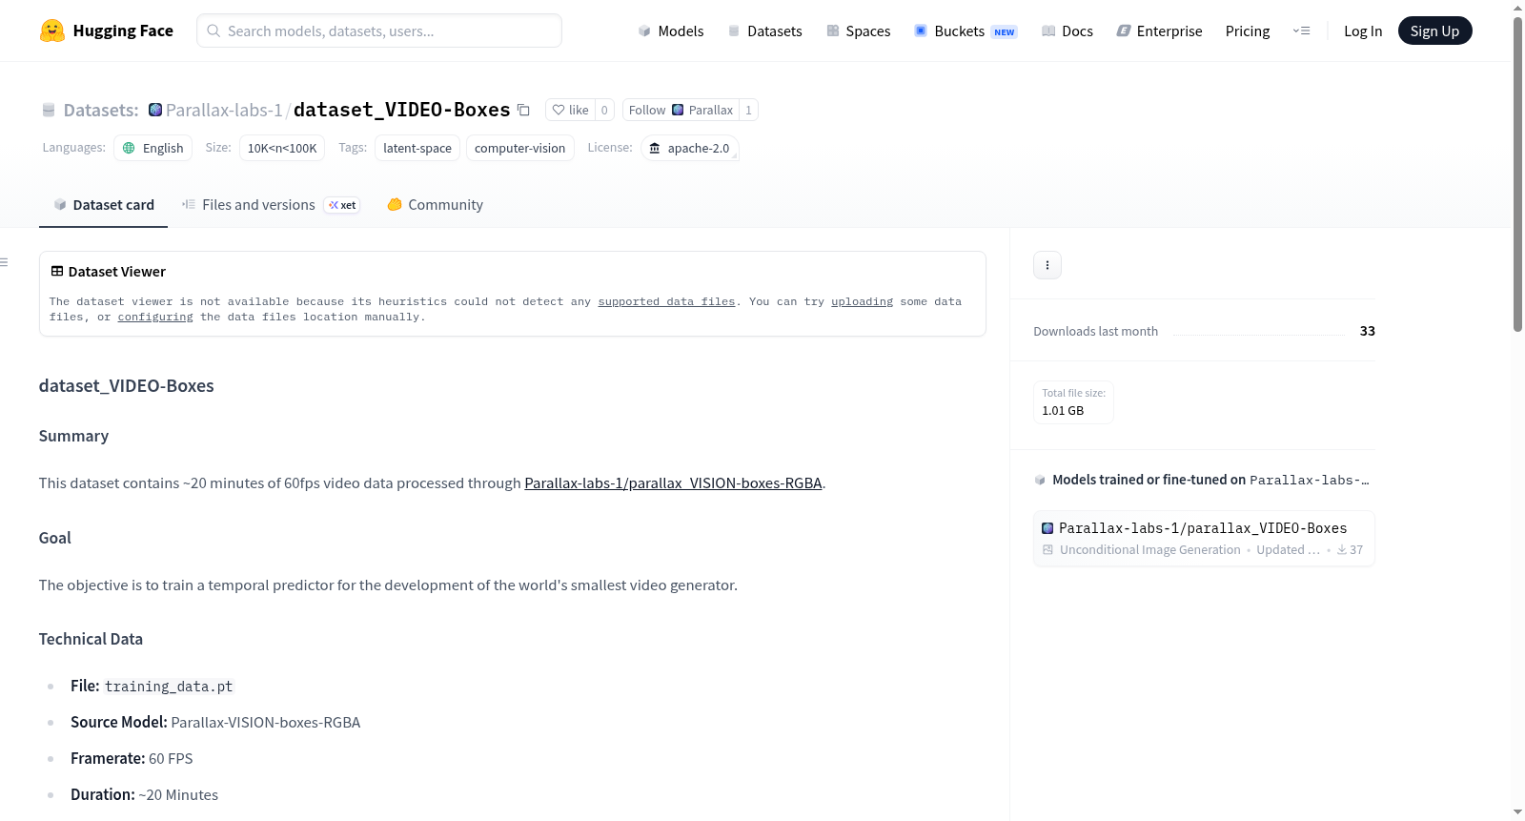Open the Parallax-labs-1/parallax_VISION-boxes-RGBA link
Viewport: 1525px width, 821px height.
[673, 483]
